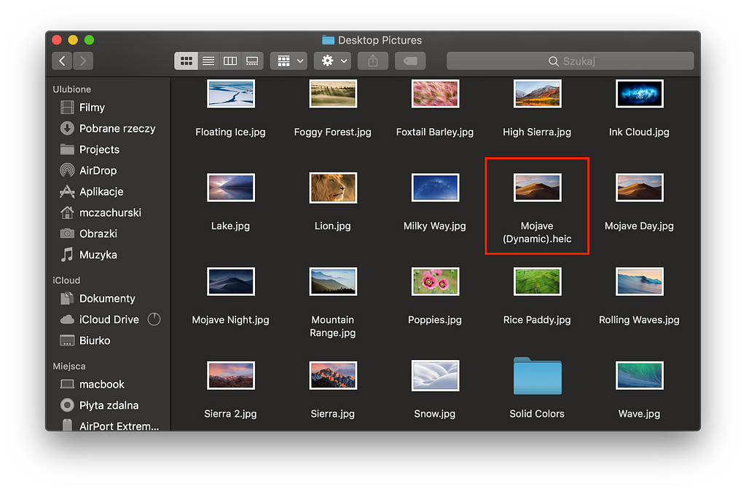Select Projects folder in sidebar
Screen dimensions: 746x491
108,150
